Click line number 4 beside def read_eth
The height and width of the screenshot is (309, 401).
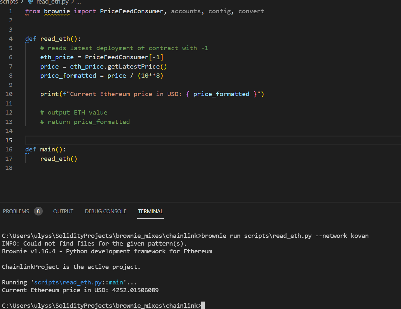click(11, 39)
